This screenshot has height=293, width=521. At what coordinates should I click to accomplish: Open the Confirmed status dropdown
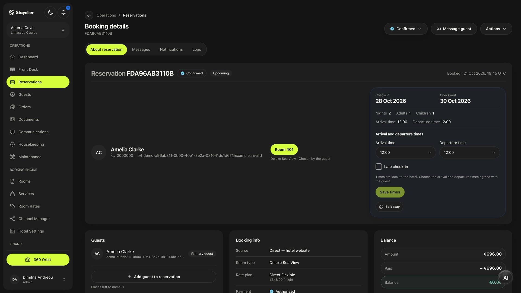406,29
